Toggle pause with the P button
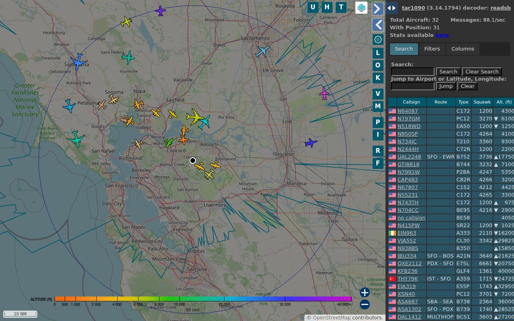Viewport: 514px width, 321px height. click(377, 122)
